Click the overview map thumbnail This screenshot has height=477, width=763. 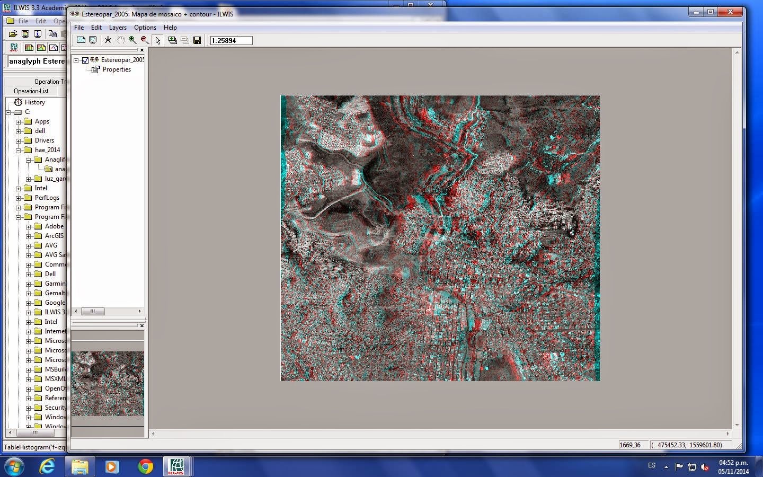108,384
